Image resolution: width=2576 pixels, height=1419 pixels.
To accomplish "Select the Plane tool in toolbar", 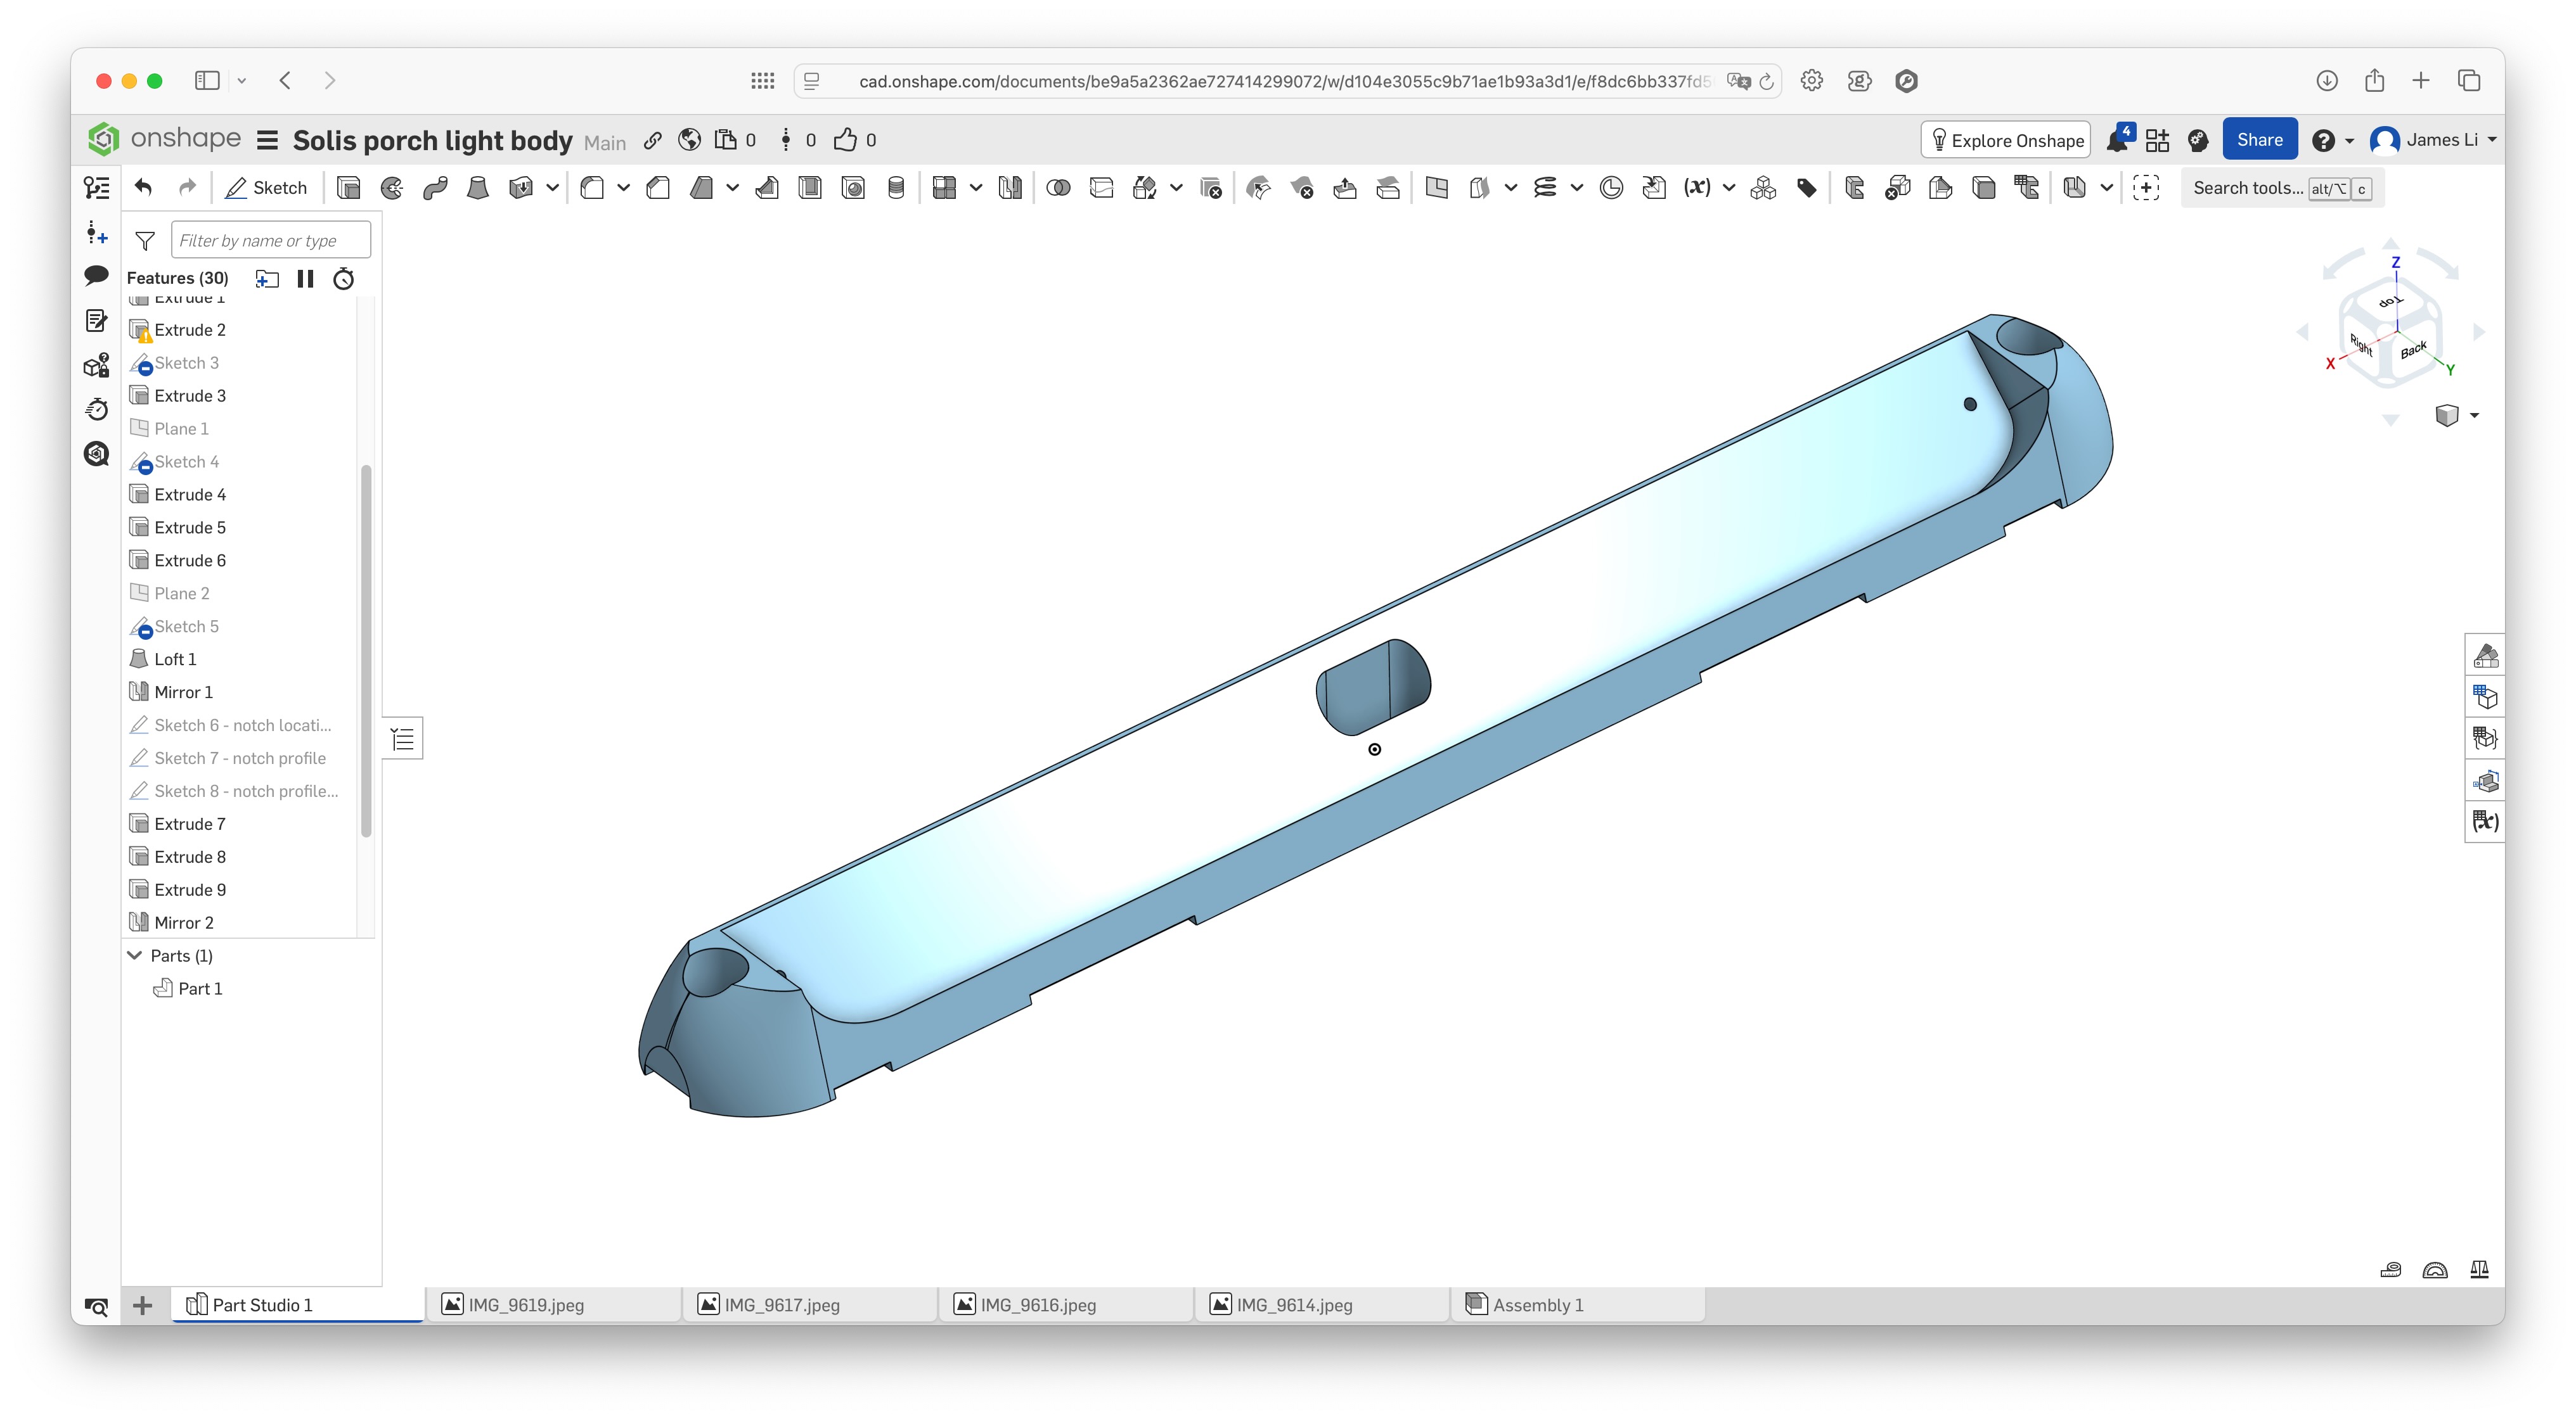I will [1437, 188].
